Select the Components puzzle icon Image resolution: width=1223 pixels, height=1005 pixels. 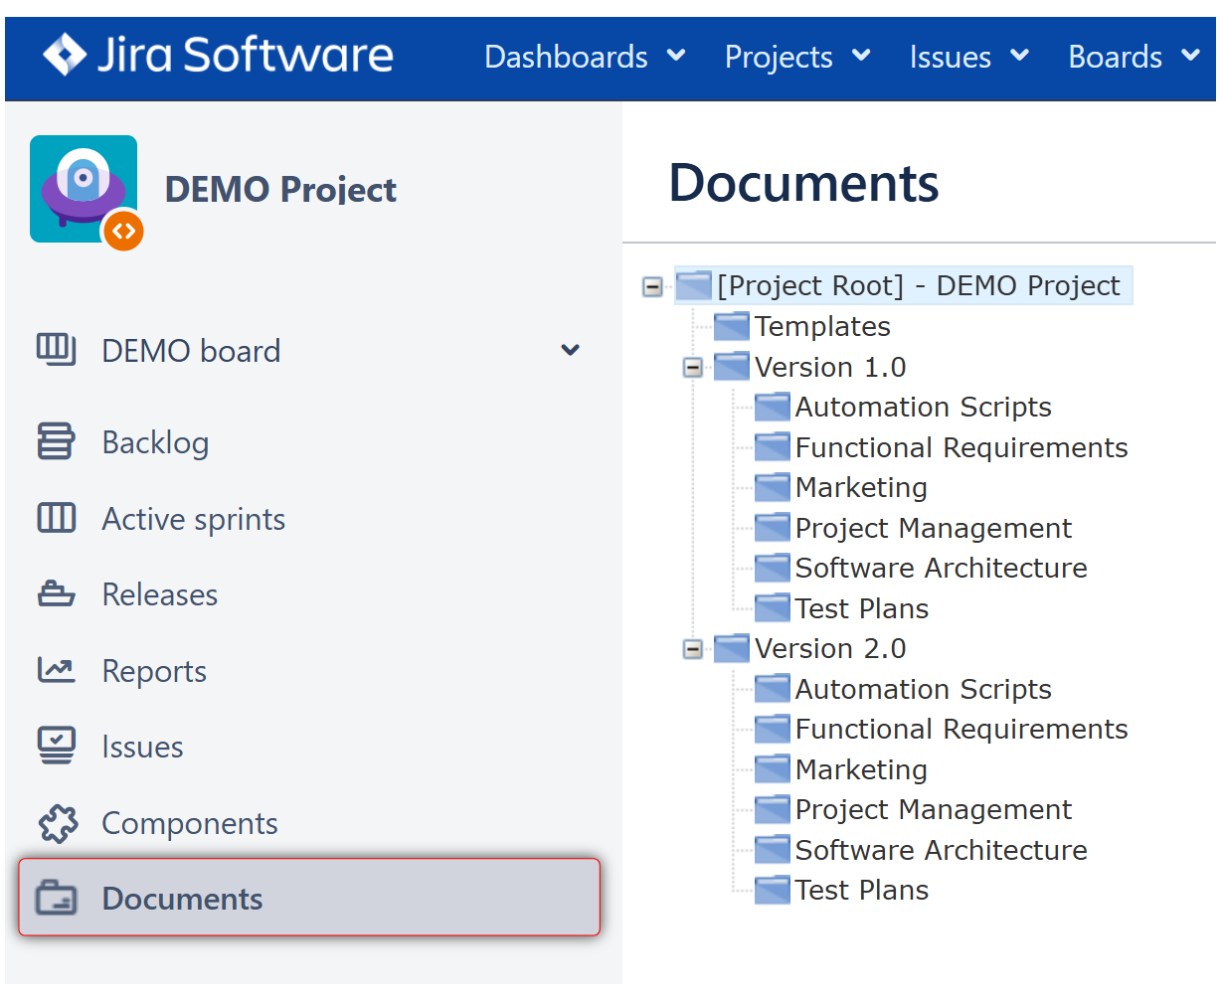57,822
